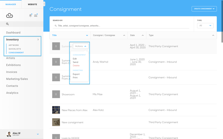
Task: Sort by Date column arrow
Action: coord(143,35)
